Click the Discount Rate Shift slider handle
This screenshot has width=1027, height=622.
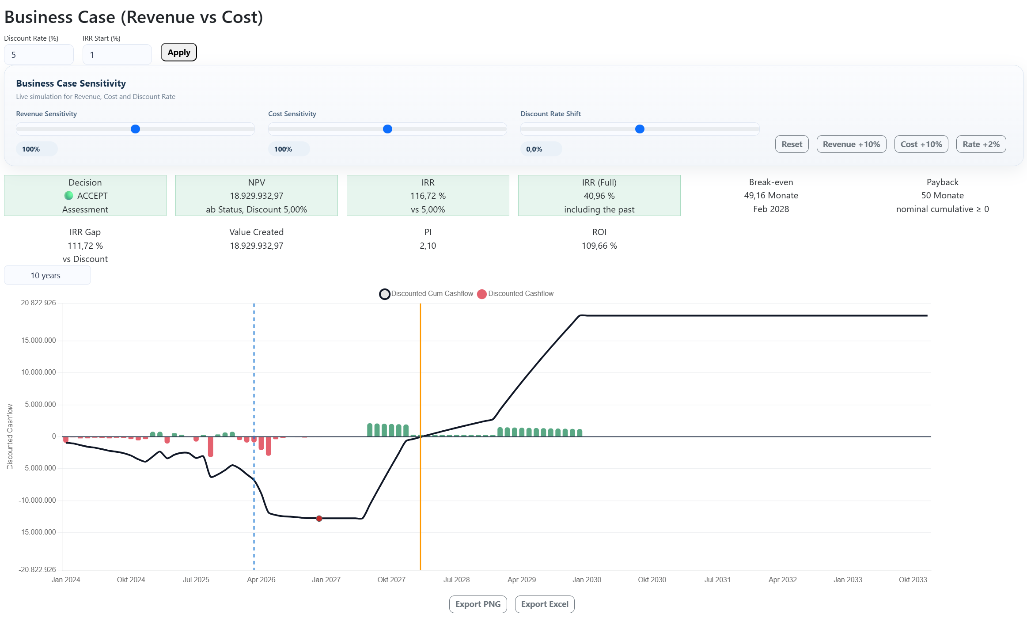click(639, 129)
